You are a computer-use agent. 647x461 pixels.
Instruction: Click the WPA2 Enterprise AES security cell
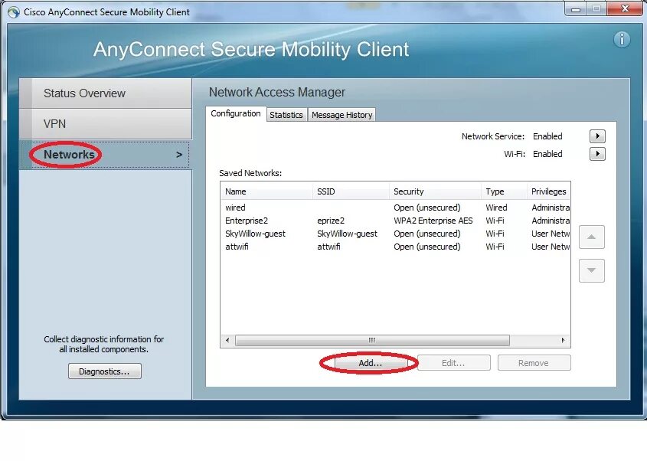pos(433,221)
